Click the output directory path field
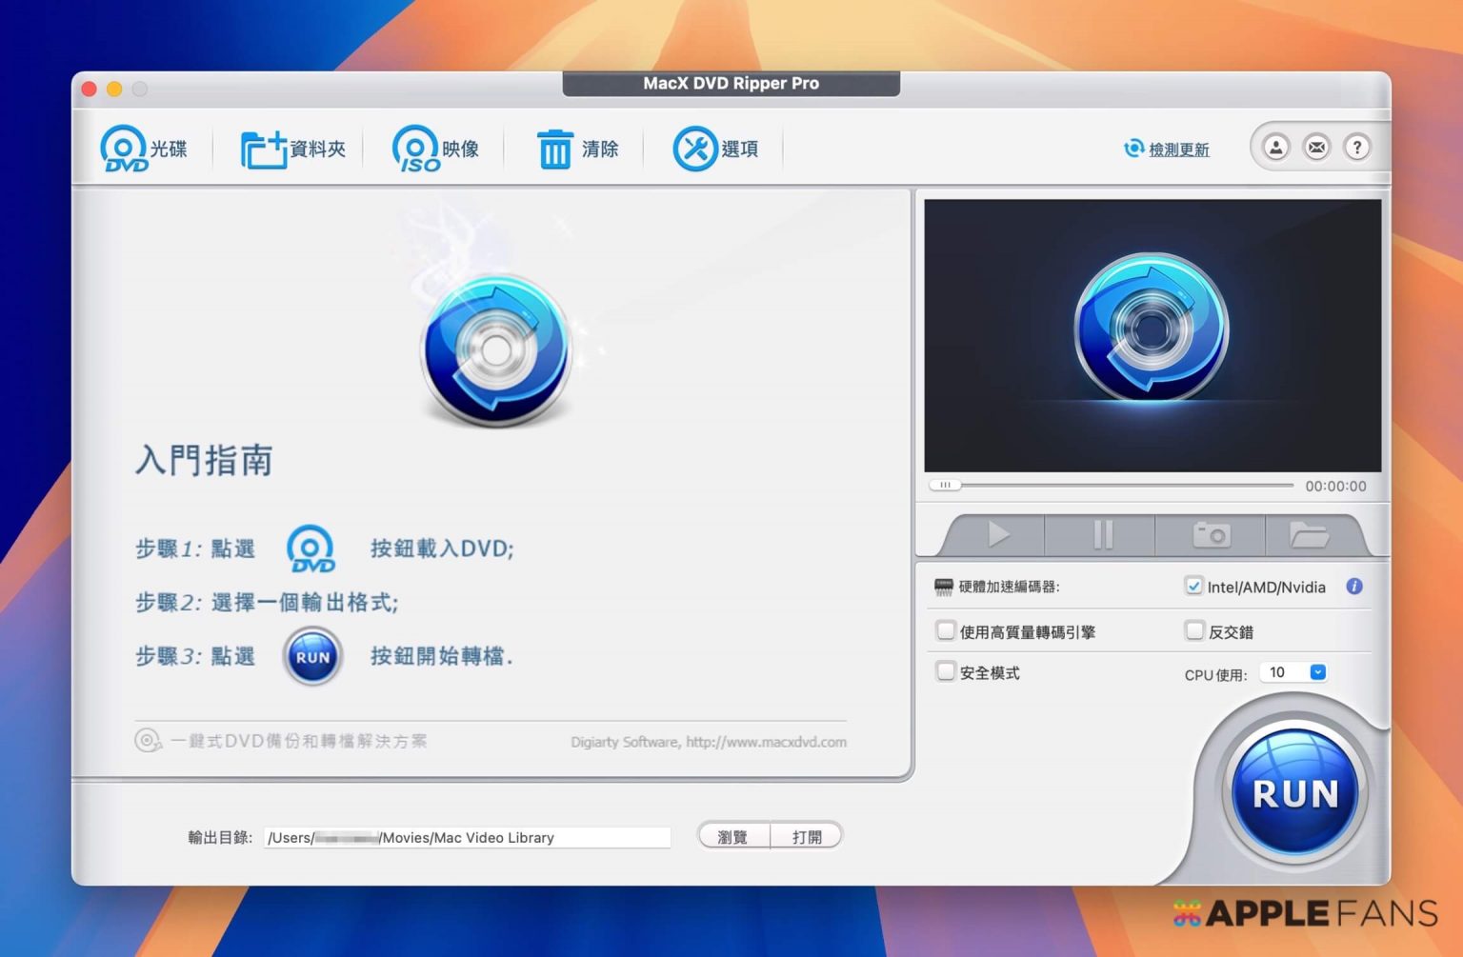This screenshot has width=1463, height=957. (467, 838)
